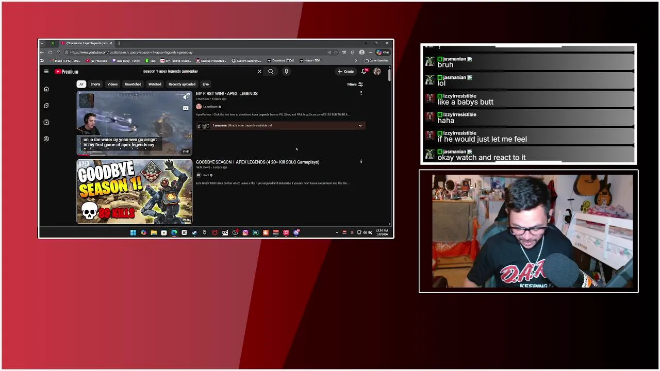Reload the page in the browser

click(50, 52)
